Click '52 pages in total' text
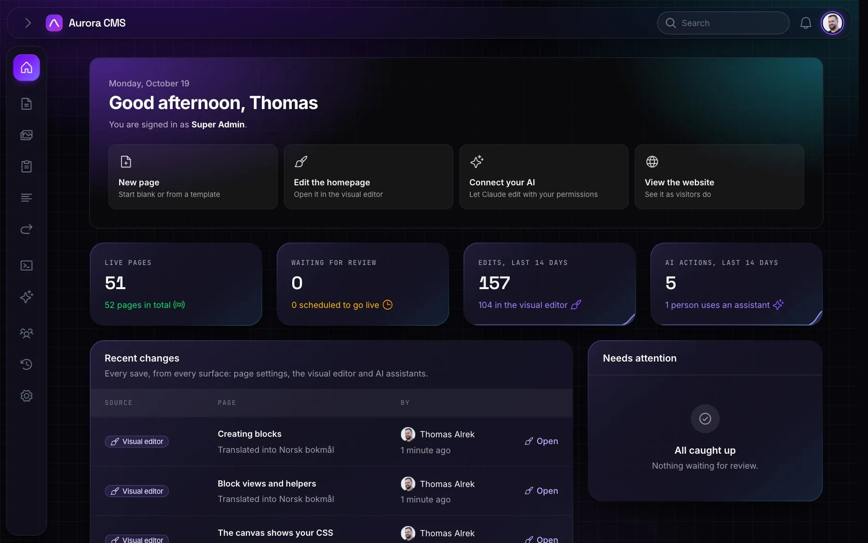 [137, 305]
